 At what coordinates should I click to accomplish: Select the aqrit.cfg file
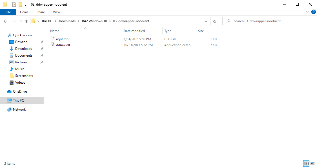[62, 39]
